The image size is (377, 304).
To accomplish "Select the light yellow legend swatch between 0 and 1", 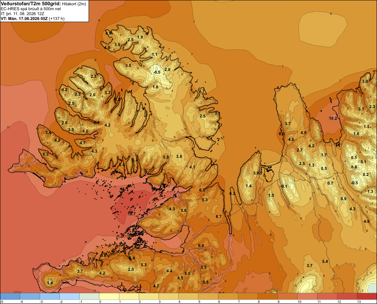I will tap(109, 296).
